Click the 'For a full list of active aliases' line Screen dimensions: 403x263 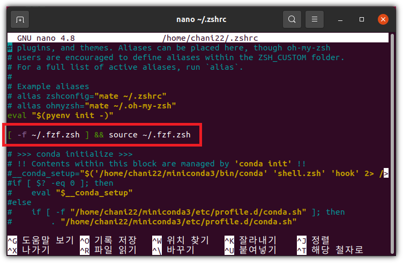125,67
